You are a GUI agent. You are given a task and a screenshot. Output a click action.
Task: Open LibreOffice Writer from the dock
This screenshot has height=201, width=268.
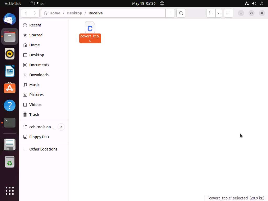[10, 71]
